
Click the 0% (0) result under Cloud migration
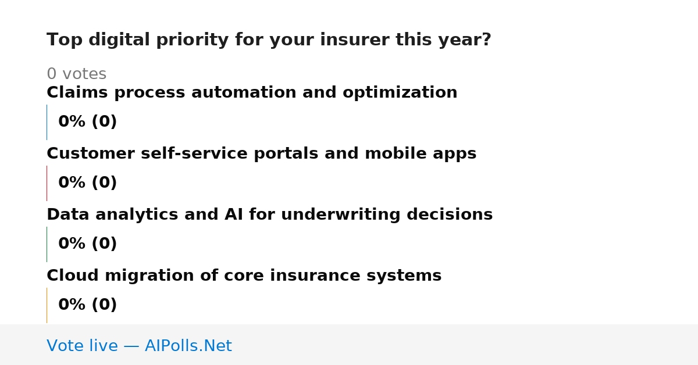point(88,305)
